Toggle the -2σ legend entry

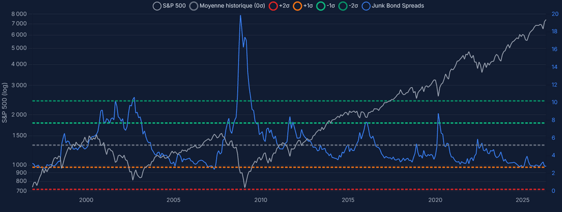coord(349,6)
